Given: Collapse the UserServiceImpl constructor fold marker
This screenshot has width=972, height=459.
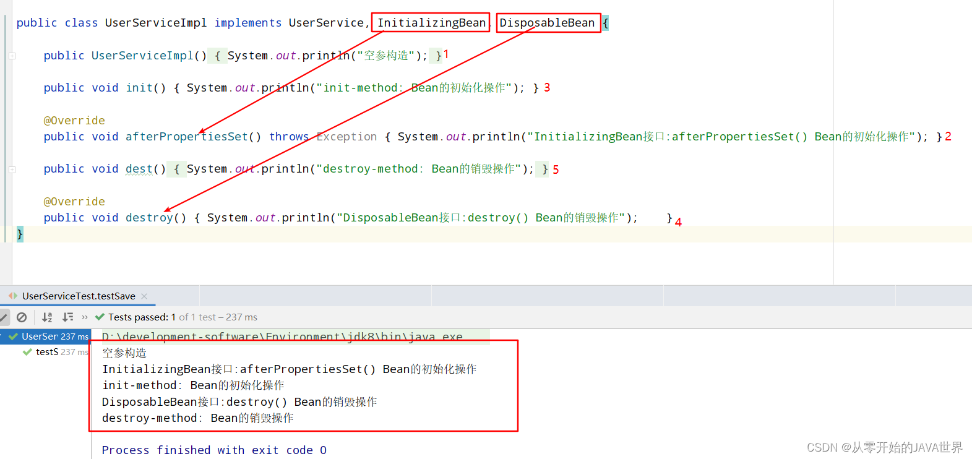Looking at the screenshot, I should pyautogui.click(x=12, y=56).
